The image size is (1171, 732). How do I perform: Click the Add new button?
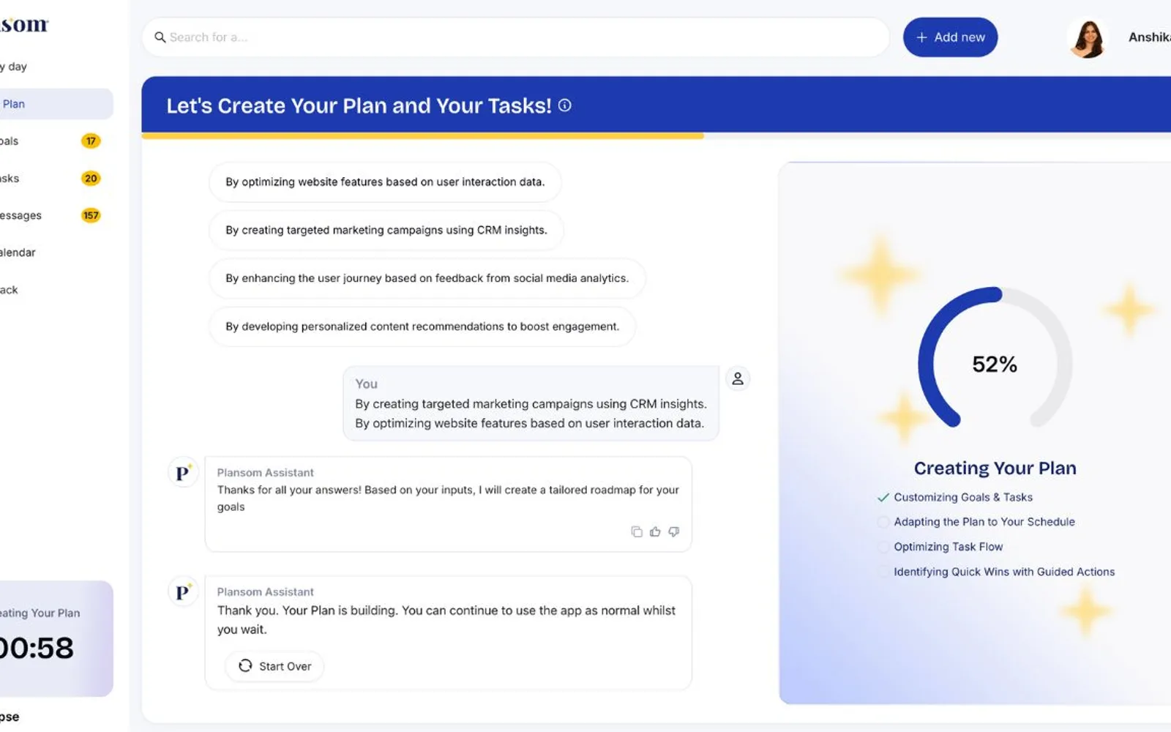950,37
